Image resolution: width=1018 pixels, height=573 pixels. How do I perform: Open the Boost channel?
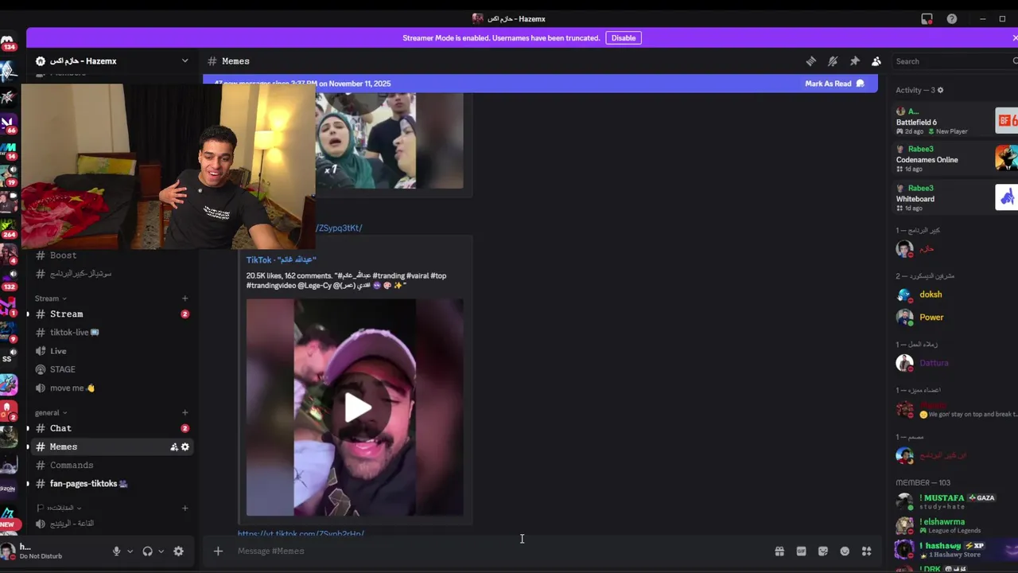click(x=111, y=255)
